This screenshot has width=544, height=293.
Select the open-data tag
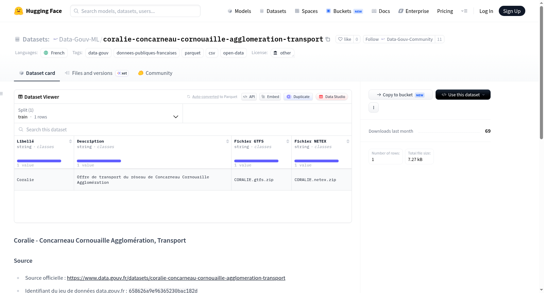click(x=233, y=53)
